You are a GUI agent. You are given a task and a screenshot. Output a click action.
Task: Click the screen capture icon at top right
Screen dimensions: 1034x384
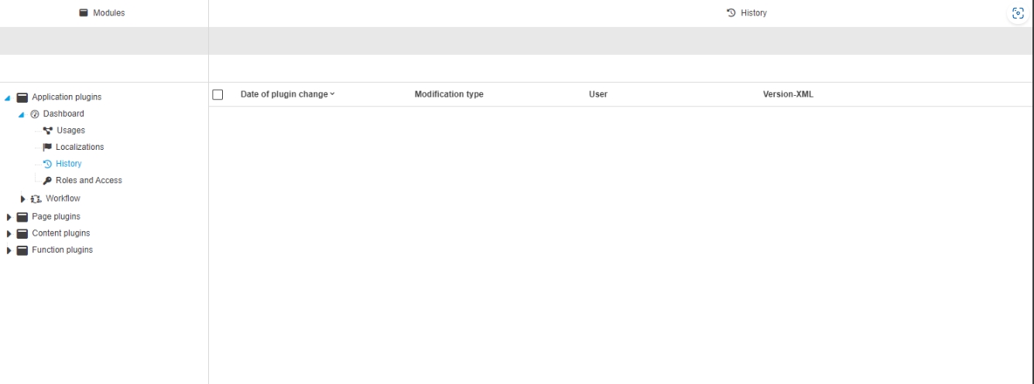1019,13
